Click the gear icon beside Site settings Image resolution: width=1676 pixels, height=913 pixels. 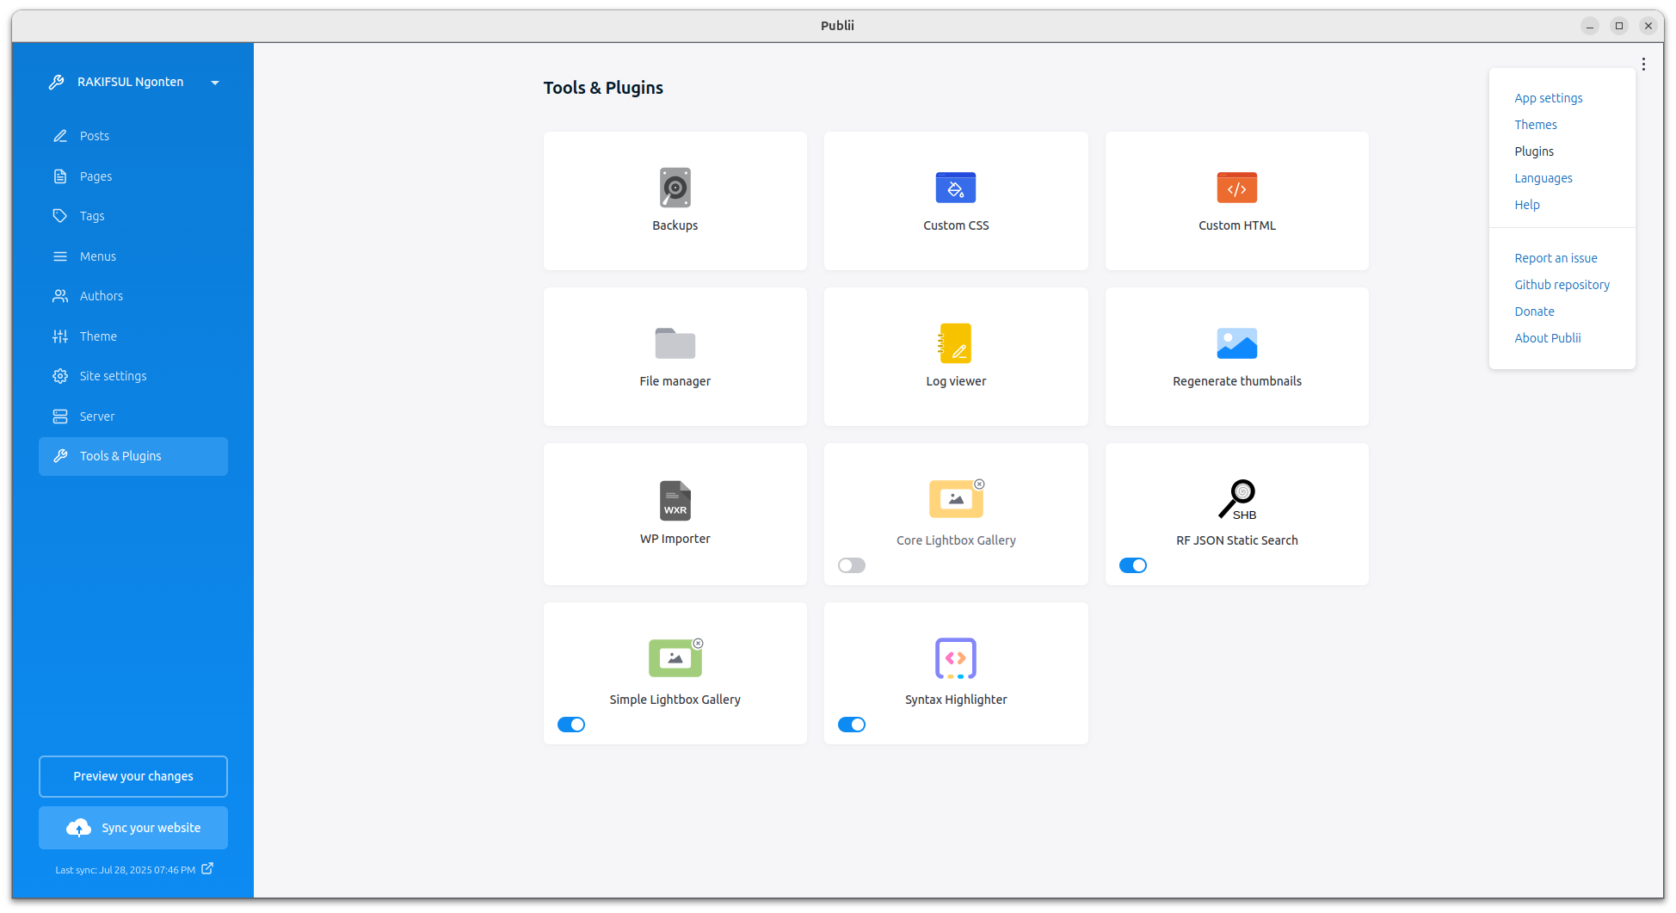[60, 376]
